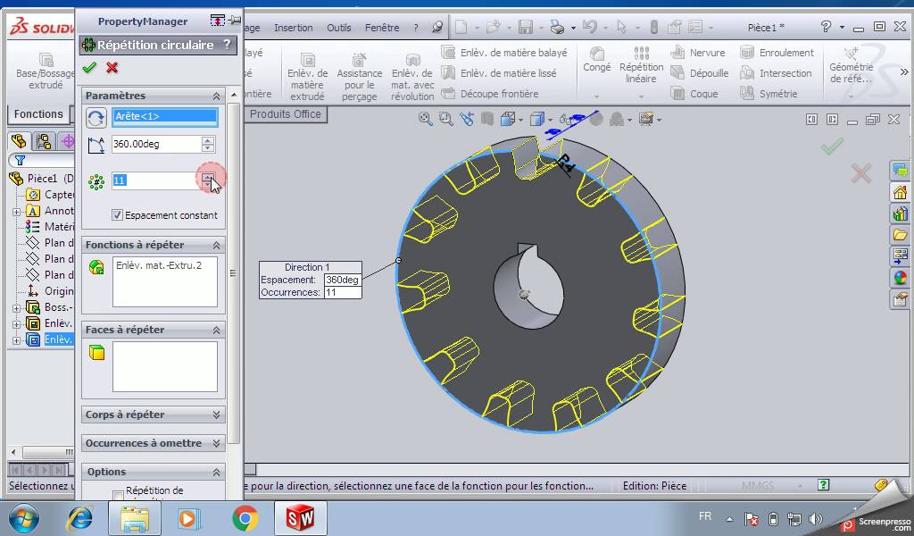This screenshot has height=536, width=914.
Task: Click the volume speaker tray icon
Action: click(x=816, y=519)
